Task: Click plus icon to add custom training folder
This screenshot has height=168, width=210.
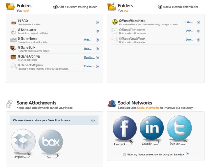Action: 55,7
